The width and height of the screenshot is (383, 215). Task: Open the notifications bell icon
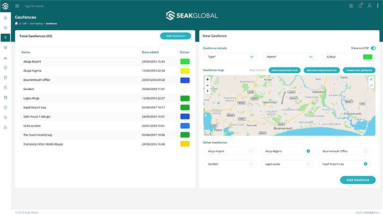360,6
